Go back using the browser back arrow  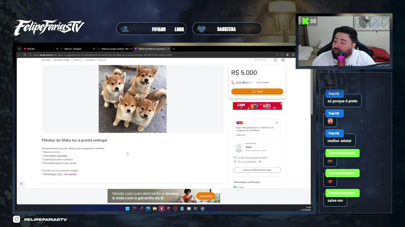click(x=20, y=55)
